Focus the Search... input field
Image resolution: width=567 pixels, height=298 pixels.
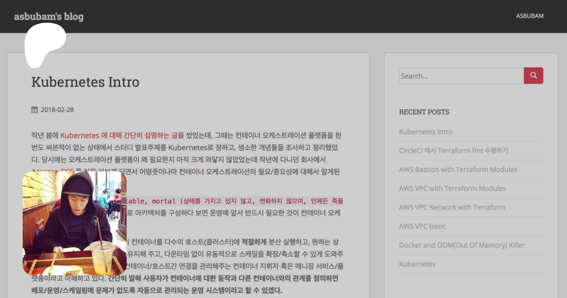pyautogui.click(x=461, y=76)
